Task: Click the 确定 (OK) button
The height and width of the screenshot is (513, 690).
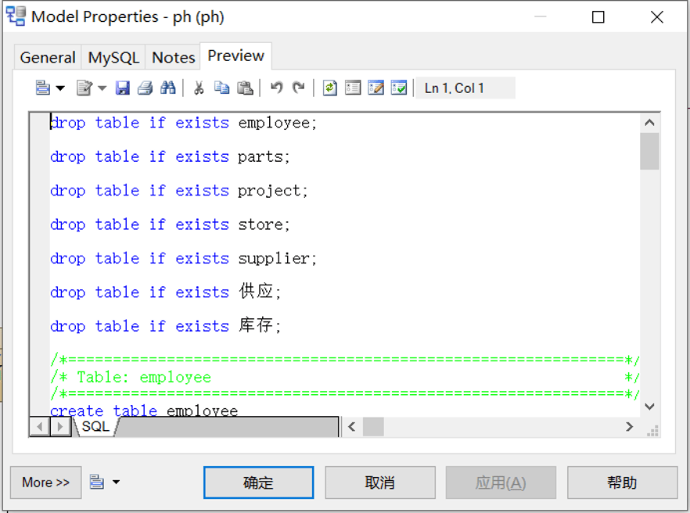Action: [x=258, y=483]
